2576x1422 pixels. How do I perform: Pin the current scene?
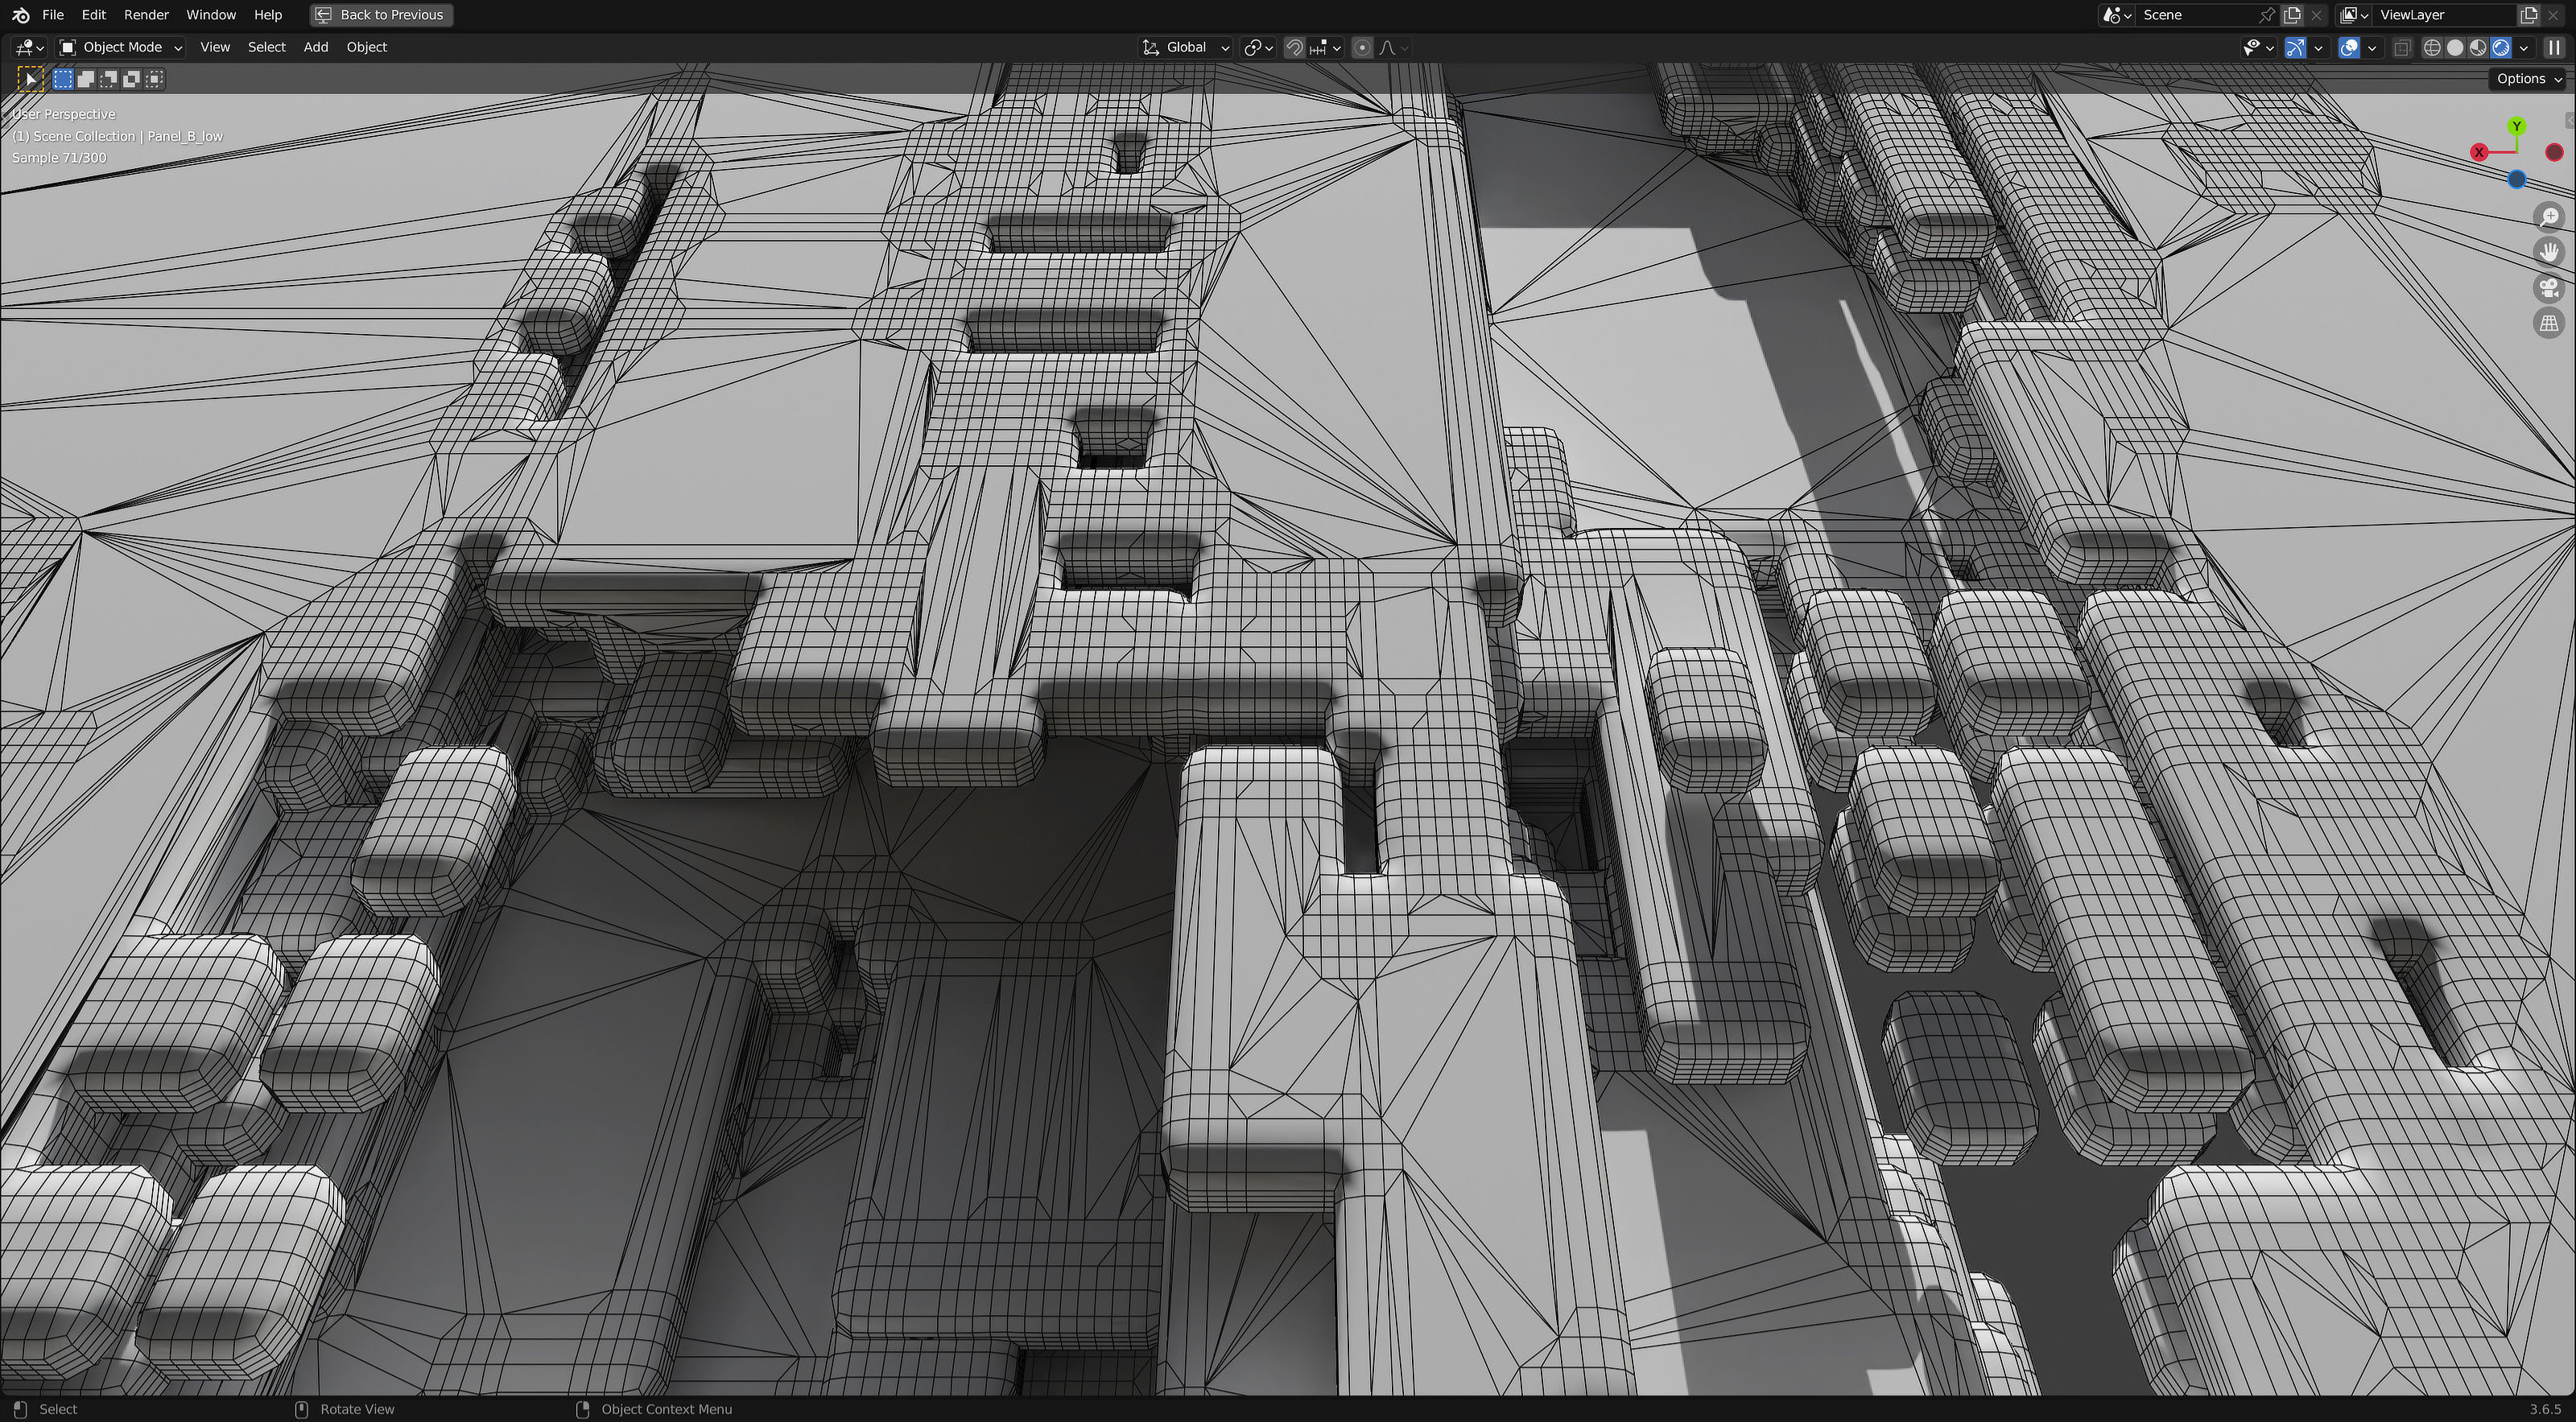point(2267,15)
